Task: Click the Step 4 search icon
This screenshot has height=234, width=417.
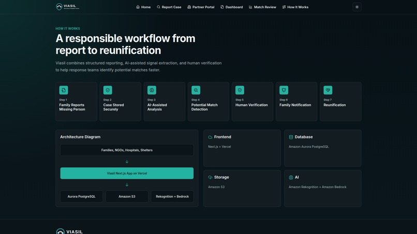Action: coord(196,90)
